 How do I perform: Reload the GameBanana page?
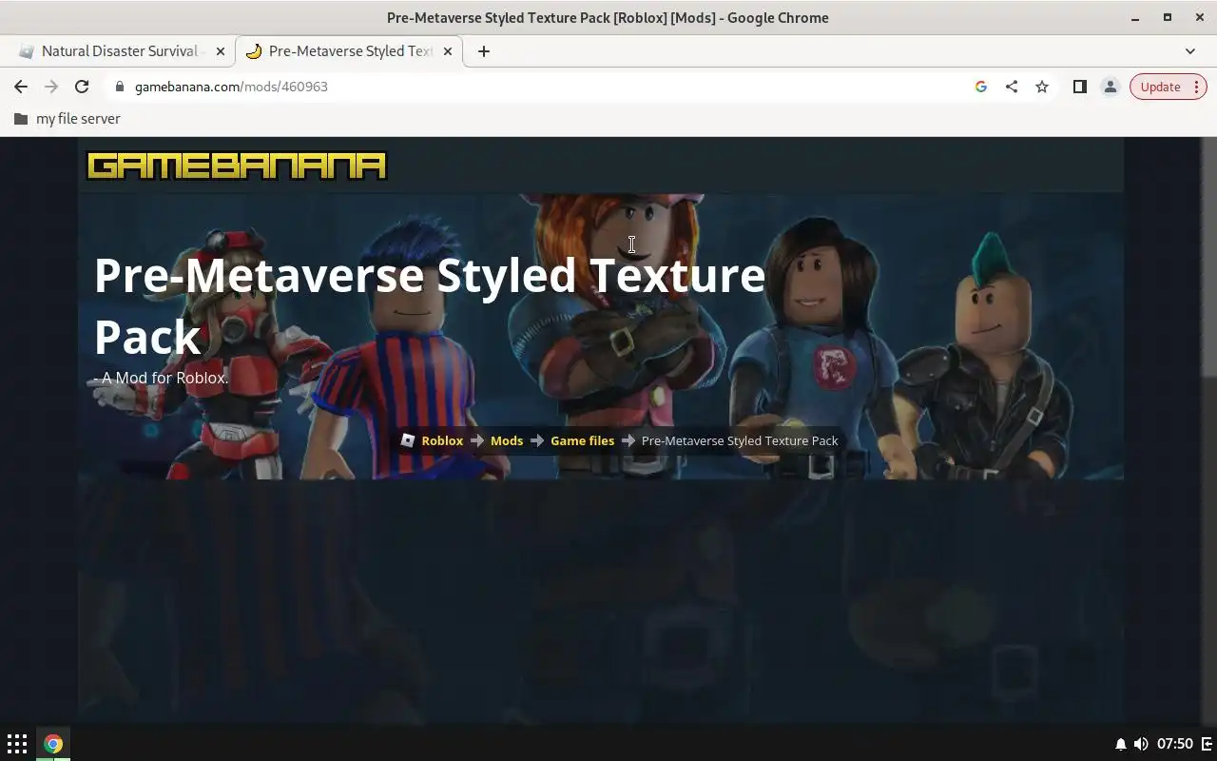point(82,87)
